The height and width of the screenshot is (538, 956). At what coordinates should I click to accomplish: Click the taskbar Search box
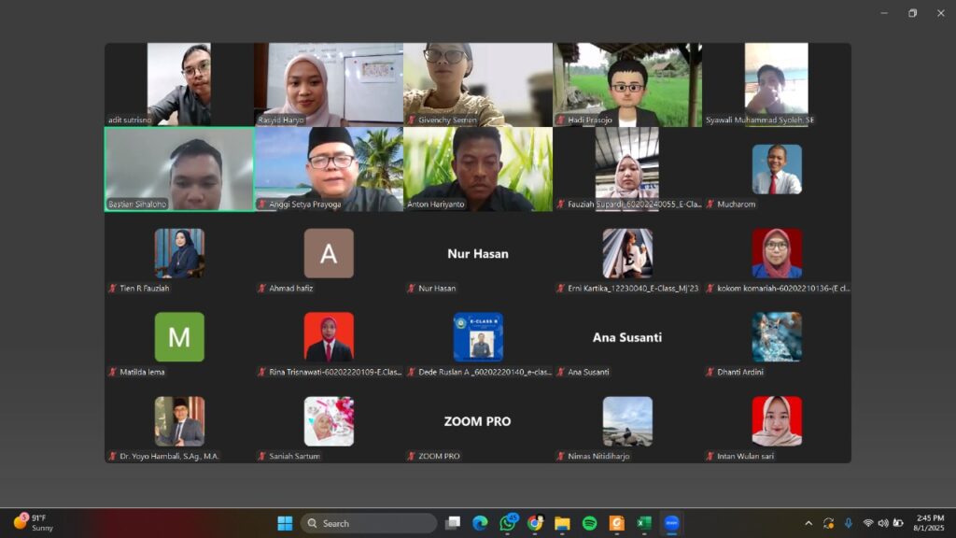pos(369,523)
